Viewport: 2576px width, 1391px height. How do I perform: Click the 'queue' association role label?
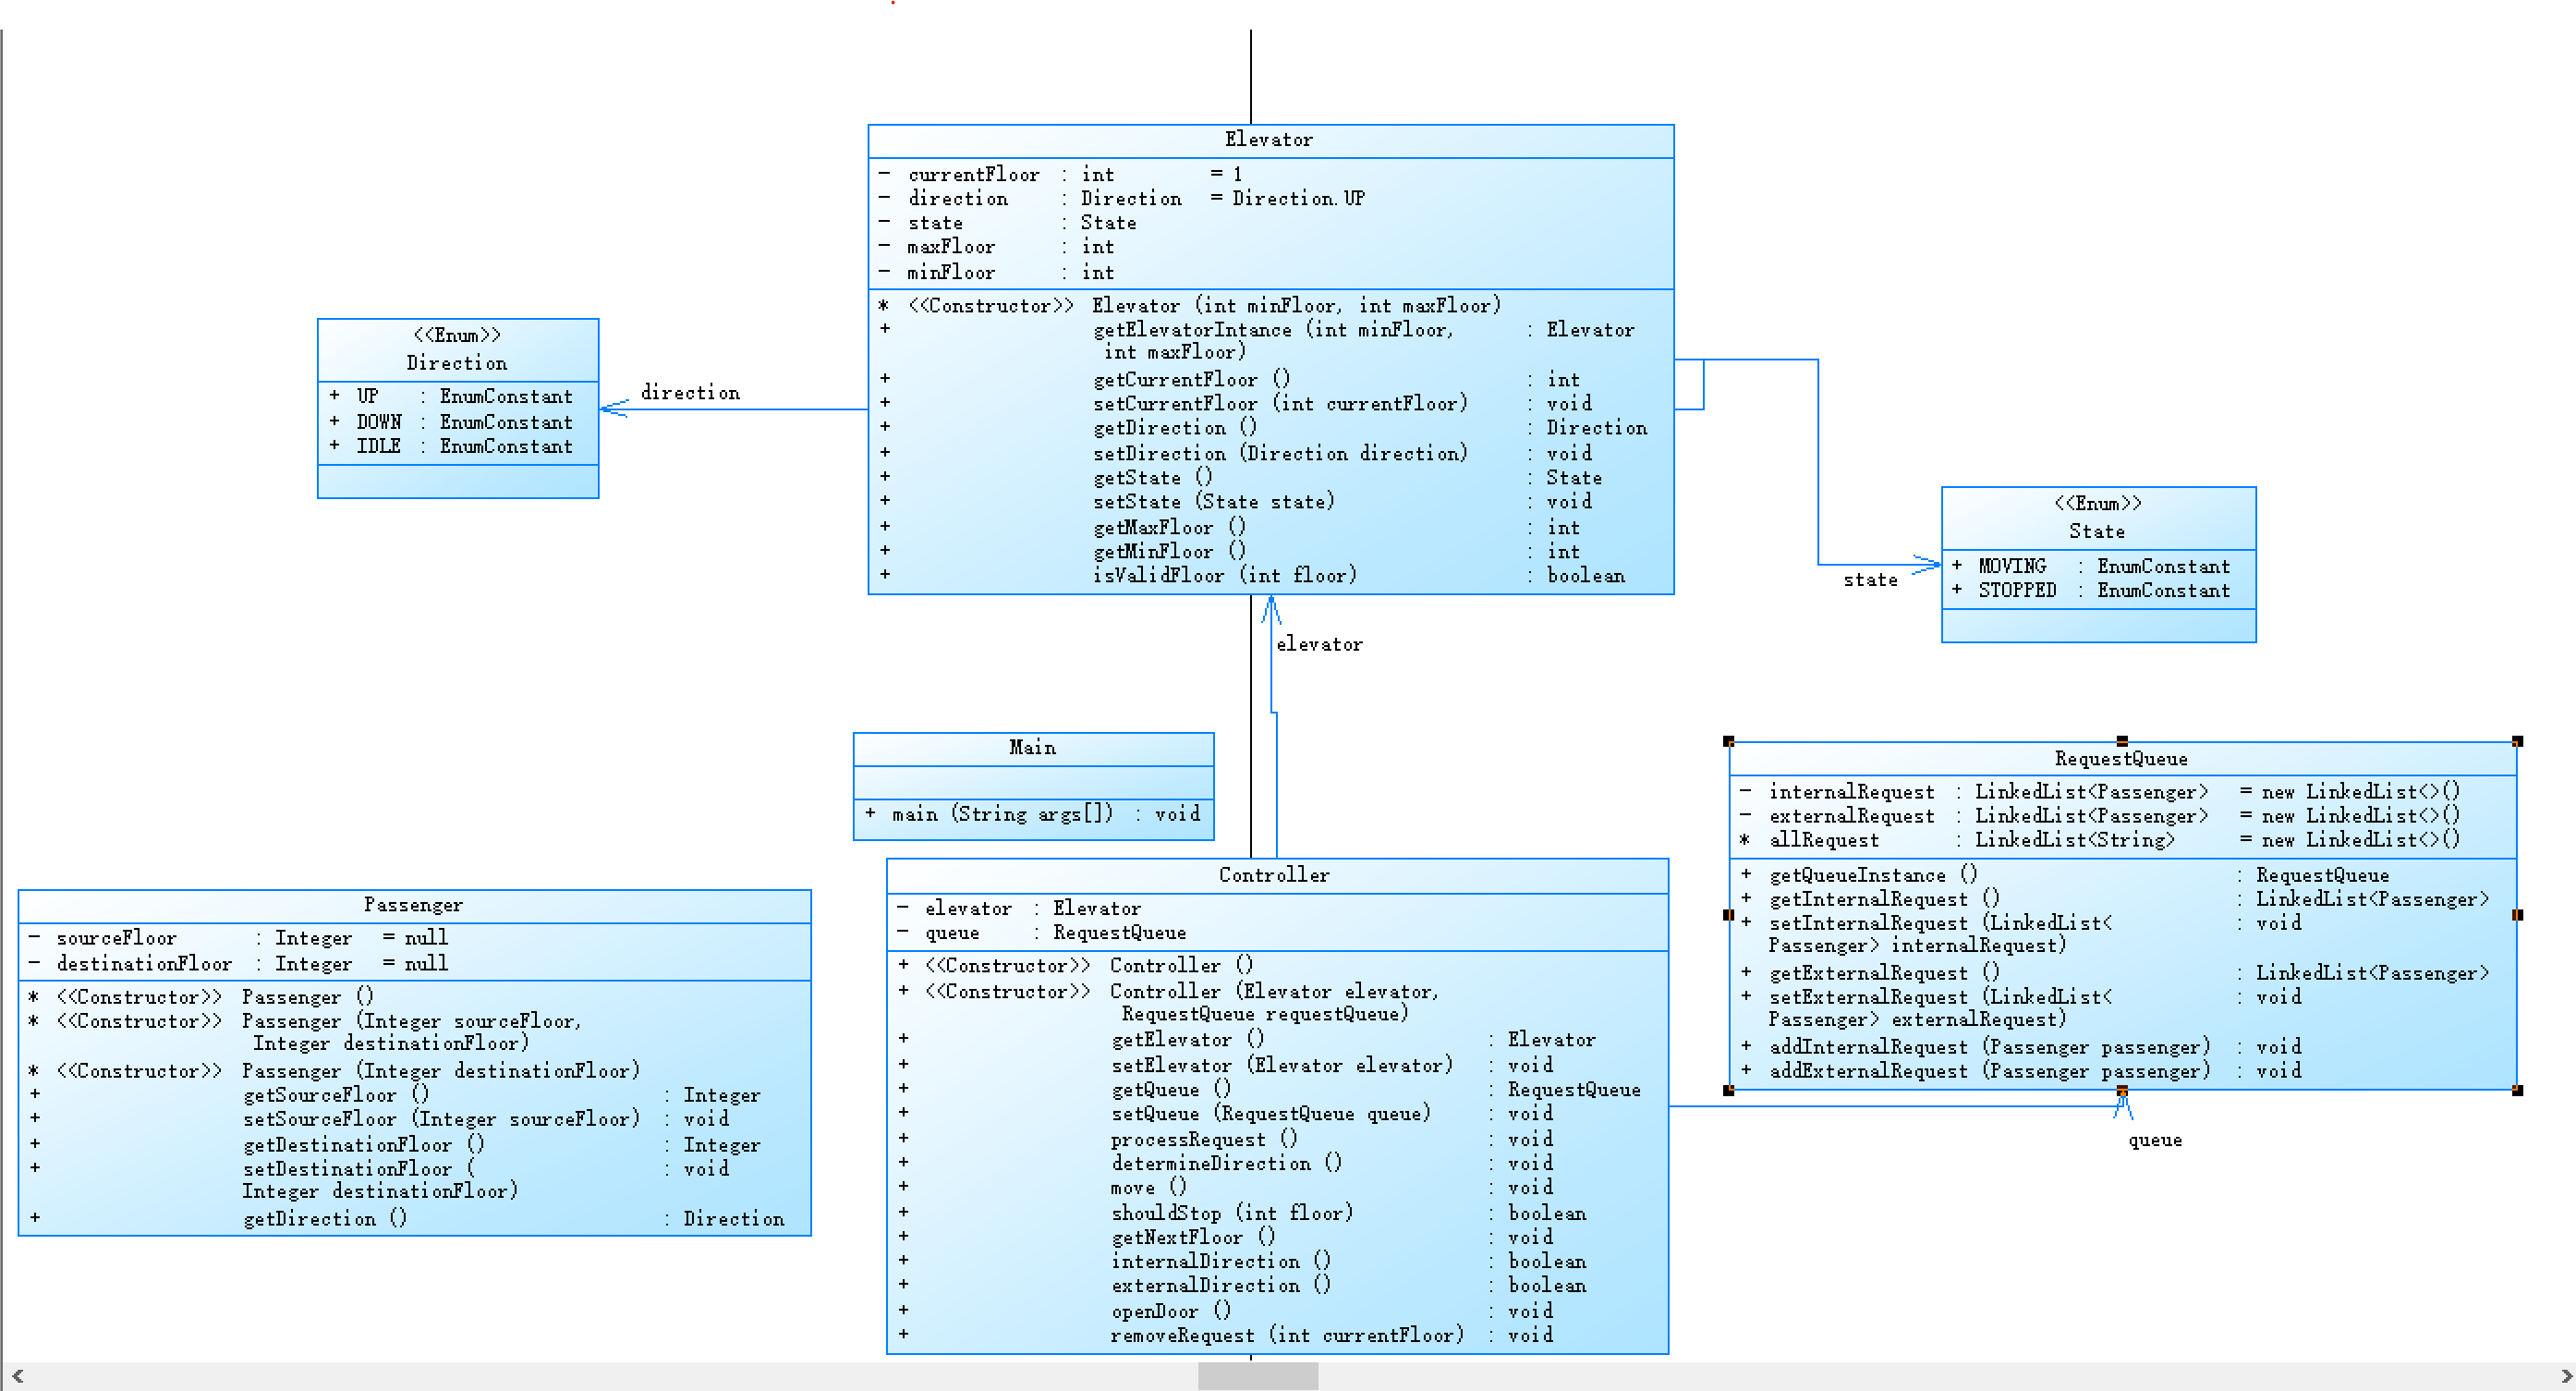point(2154,1140)
